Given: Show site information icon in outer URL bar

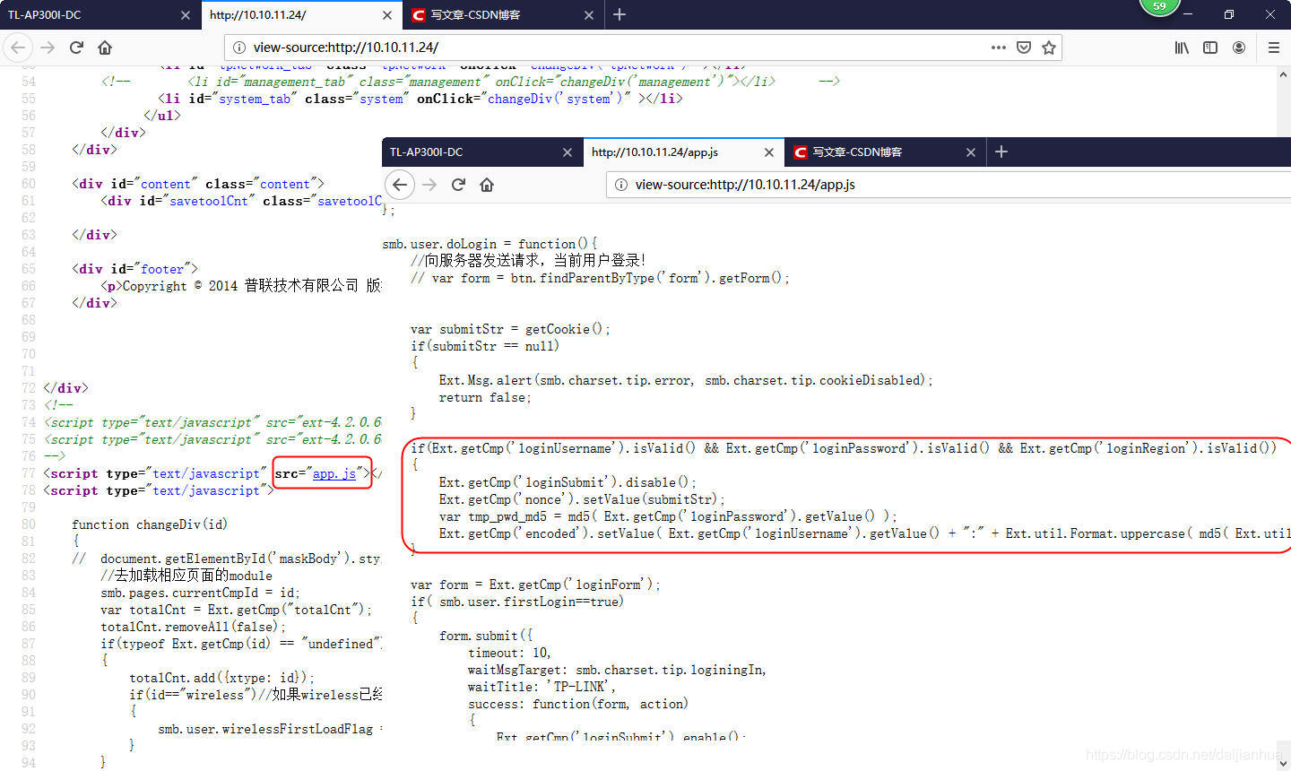Looking at the screenshot, I should 239,48.
